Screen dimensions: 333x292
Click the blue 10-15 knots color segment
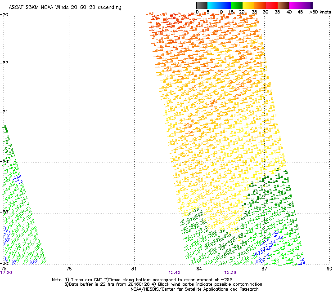point(225,5)
